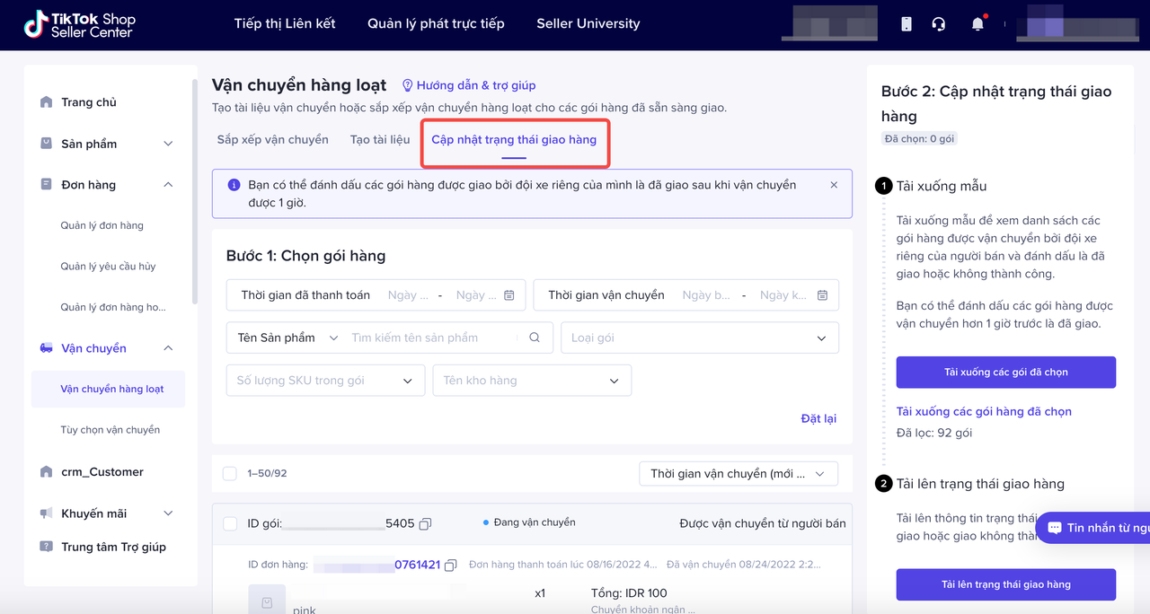Click the notification bell icon
The image size is (1150, 614).
977,24
